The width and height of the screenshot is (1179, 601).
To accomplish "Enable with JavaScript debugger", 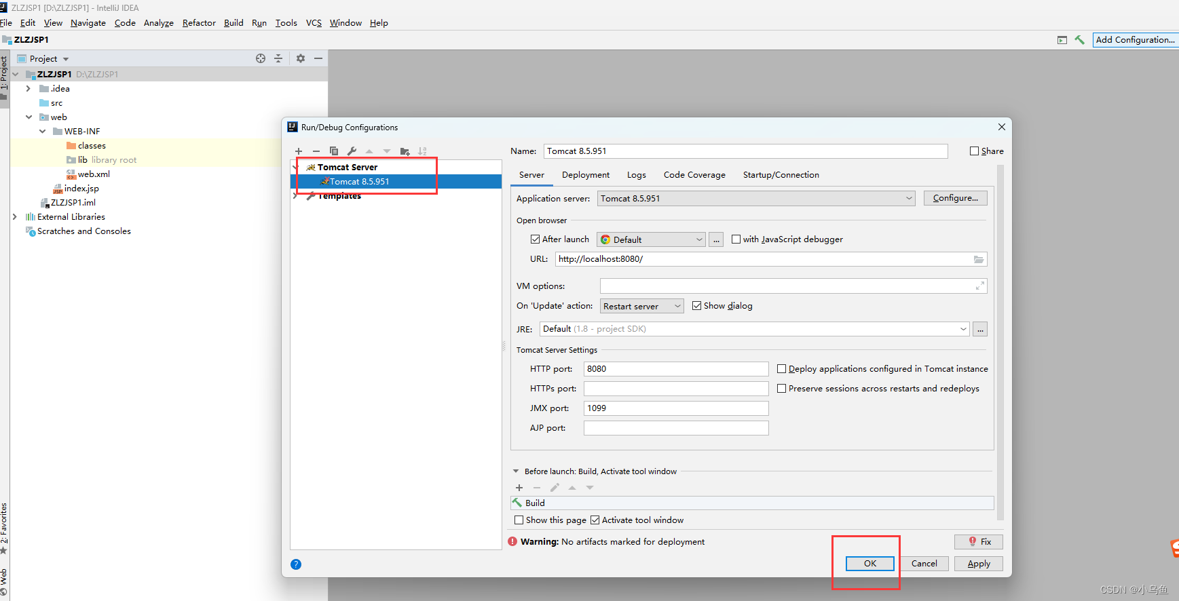I will tap(736, 239).
